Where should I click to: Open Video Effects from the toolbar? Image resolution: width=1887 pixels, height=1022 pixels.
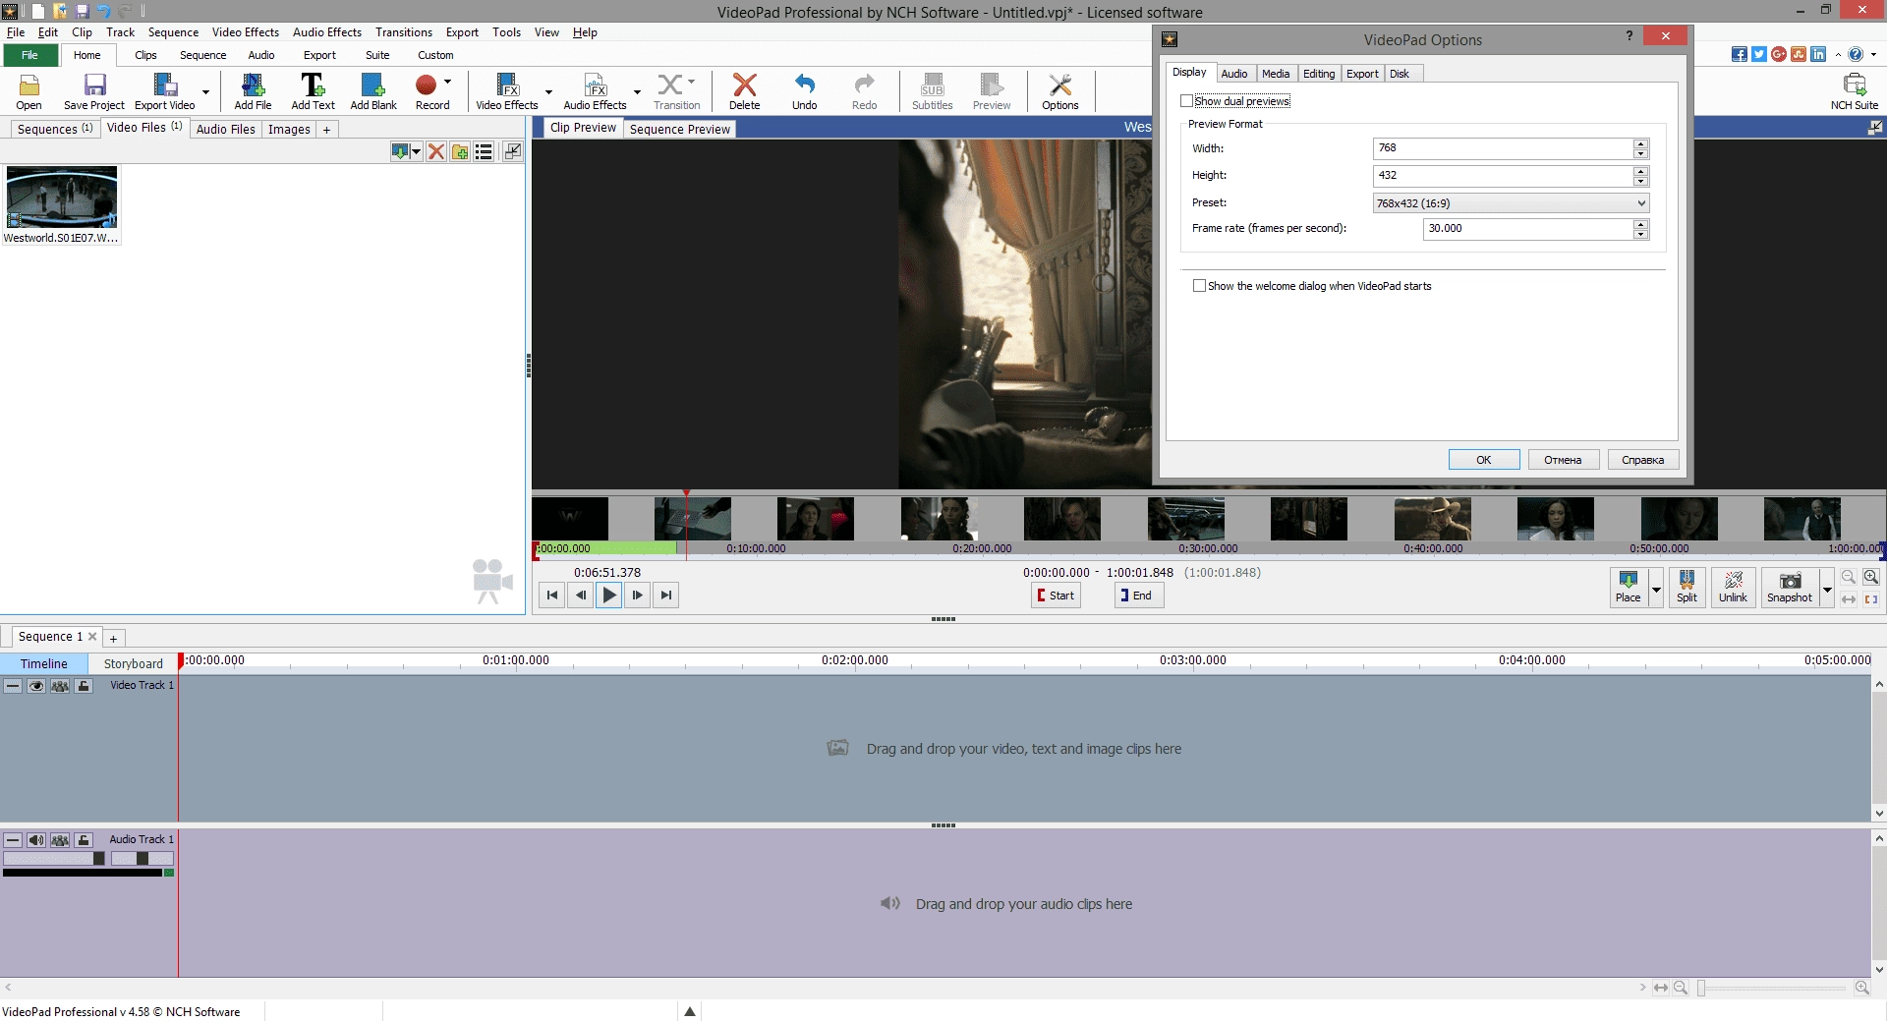pos(507,91)
